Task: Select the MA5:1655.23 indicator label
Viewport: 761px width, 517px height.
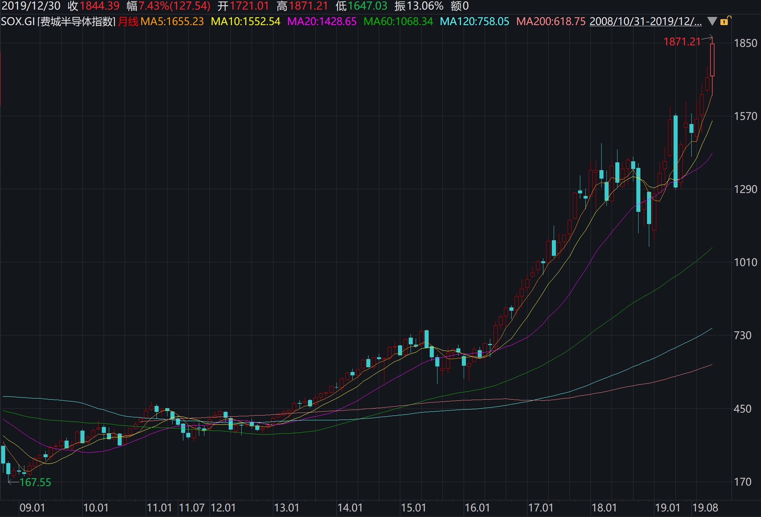Action: pos(172,21)
